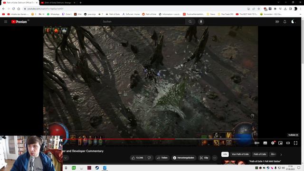Open the green H app in taskbar
Image resolution: width=304 pixels, height=171 pixels.
[74, 168]
